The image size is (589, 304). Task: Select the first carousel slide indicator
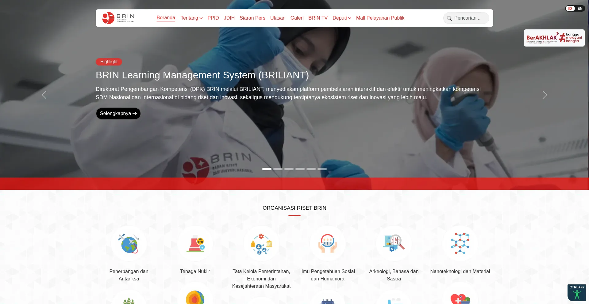(267, 169)
